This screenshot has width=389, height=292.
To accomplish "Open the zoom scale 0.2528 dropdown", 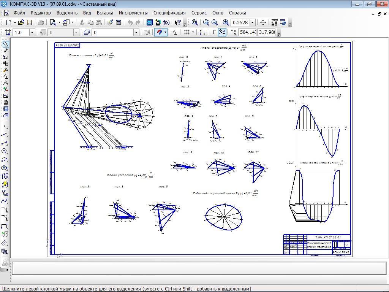I will coord(253,22).
